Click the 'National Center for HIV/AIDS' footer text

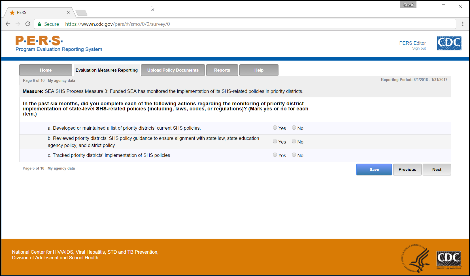point(85,255)
